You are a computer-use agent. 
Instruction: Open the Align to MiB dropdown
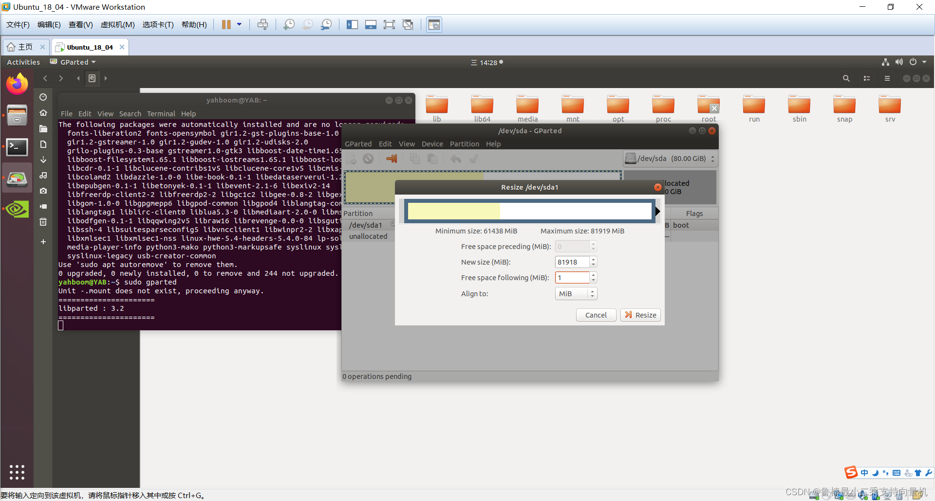pos(576,294)
